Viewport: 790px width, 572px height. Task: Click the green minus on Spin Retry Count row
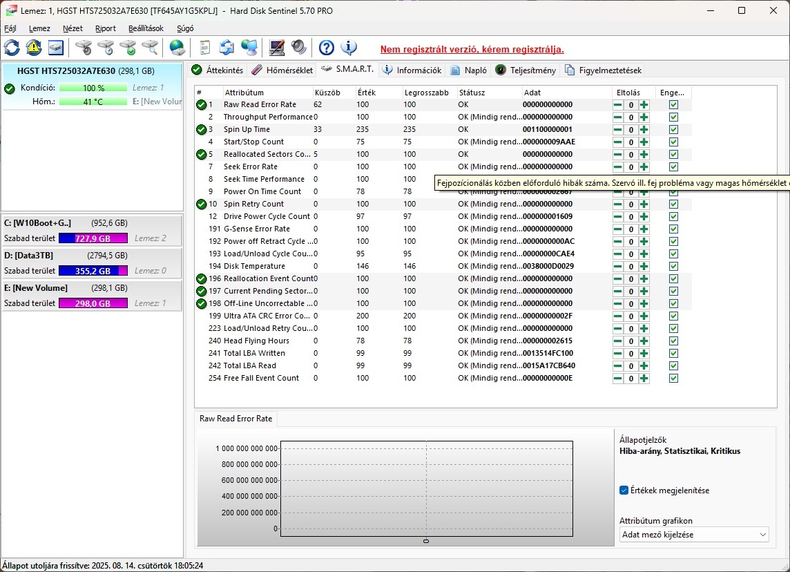tap(617, 204)
